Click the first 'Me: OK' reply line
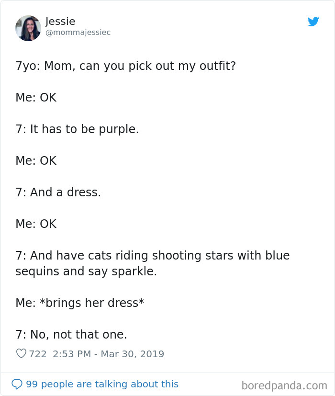 pyautogui.click(x=36, y=97)
